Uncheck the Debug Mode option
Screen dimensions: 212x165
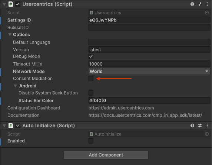point(91,56)
